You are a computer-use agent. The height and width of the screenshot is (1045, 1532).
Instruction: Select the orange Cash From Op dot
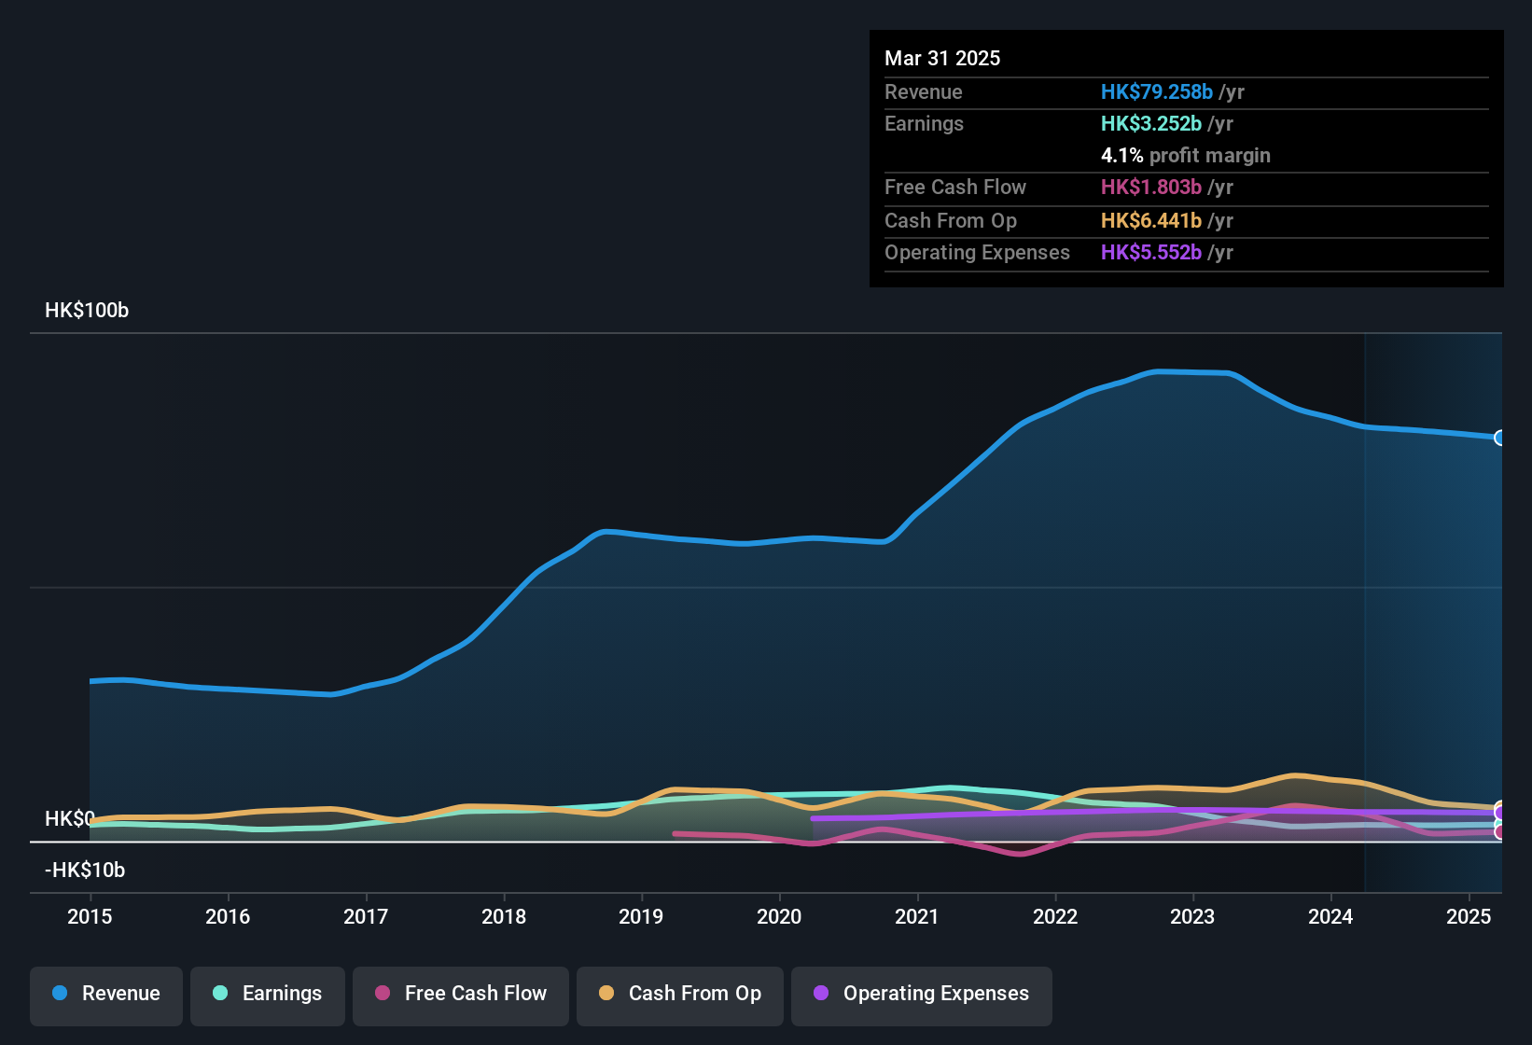click(x=606, y=994)
